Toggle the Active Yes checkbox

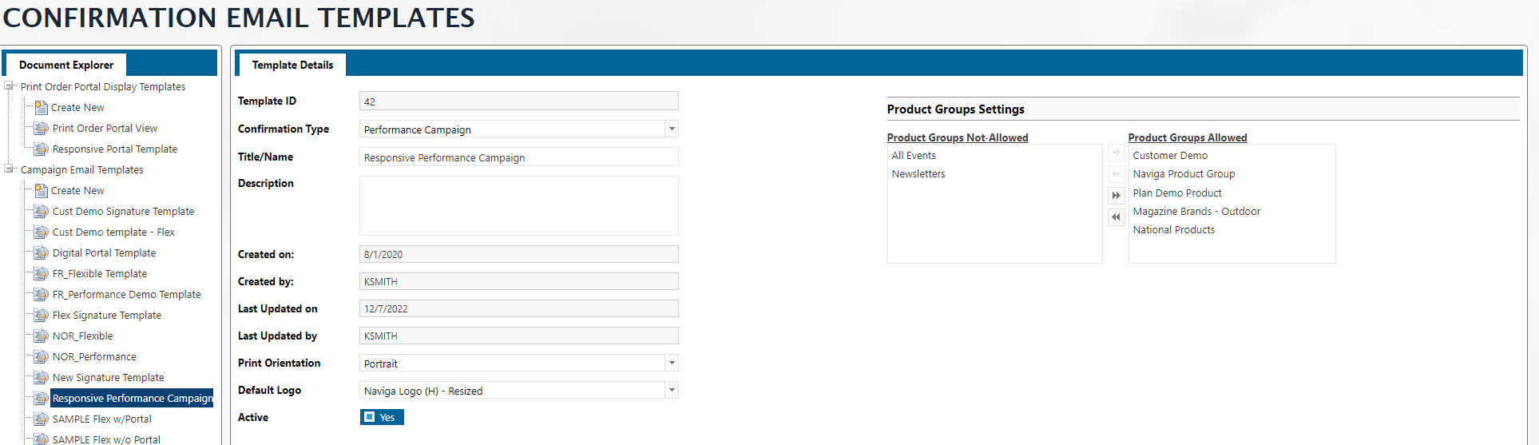(370, 417)
